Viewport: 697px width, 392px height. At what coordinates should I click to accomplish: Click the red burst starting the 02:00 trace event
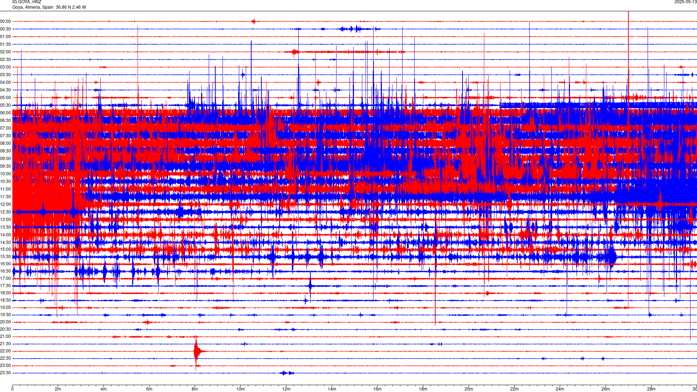tap(294, 52)
